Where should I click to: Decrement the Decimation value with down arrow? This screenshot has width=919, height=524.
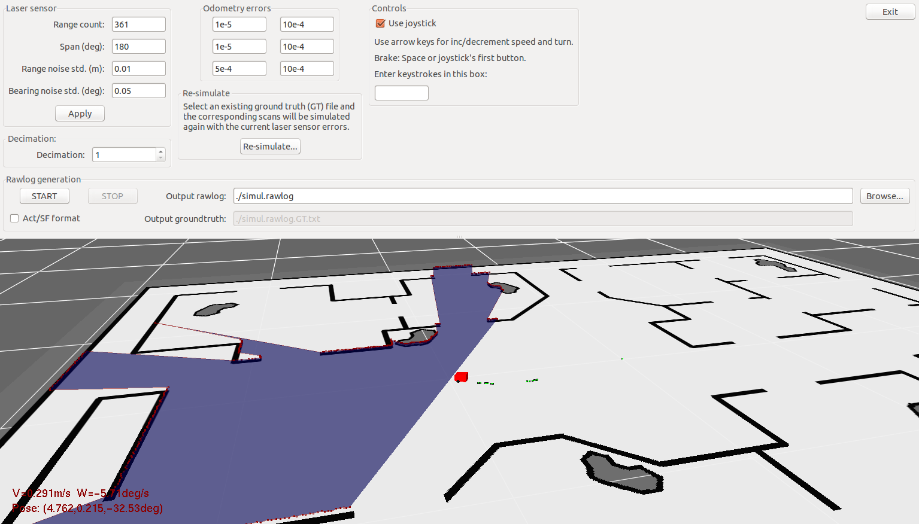point(160,158)
